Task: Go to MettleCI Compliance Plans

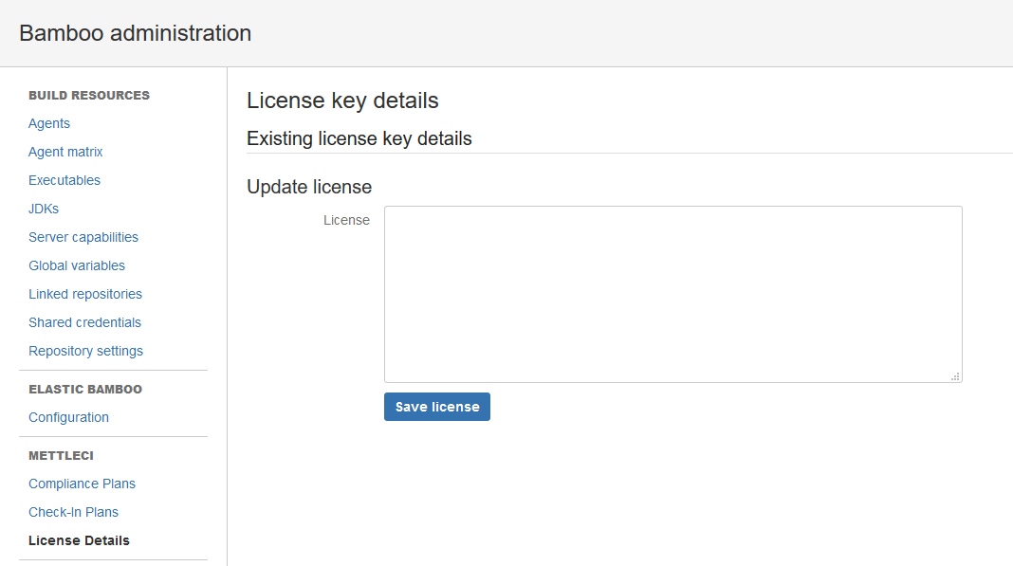Action: tap(82, 484)
